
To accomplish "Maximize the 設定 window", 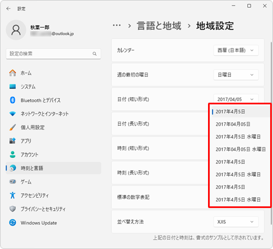I will (249, 6).
